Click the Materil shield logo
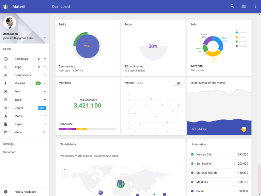Viewport: 261px width, 196px height. pyautogui.click(x=6, y=7)
